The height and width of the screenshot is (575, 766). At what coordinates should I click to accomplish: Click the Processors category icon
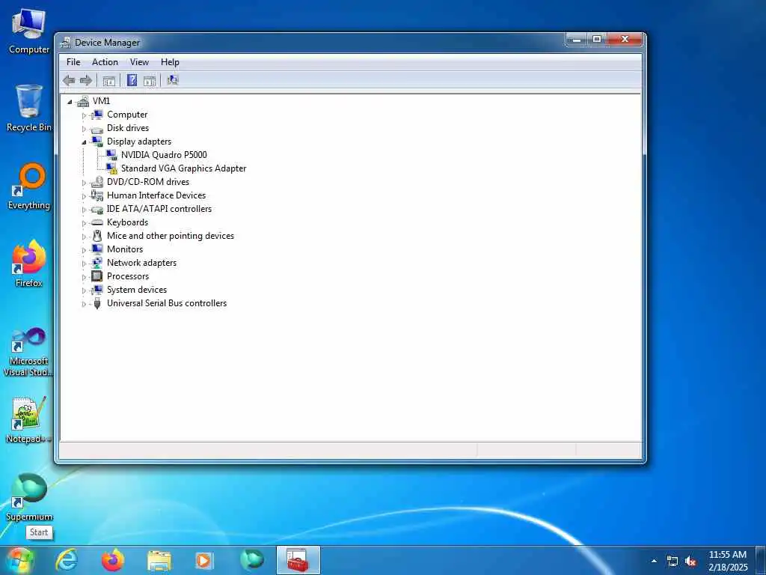tap(97, 276)
